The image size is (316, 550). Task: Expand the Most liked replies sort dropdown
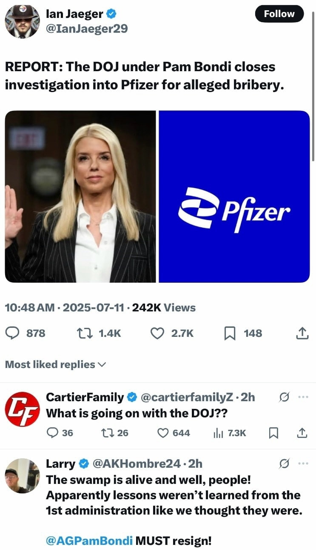[55, 364]
